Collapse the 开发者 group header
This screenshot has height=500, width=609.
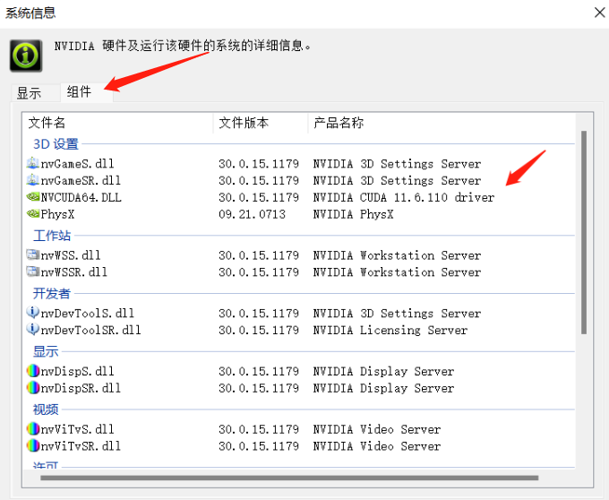(x=52, y=294)
